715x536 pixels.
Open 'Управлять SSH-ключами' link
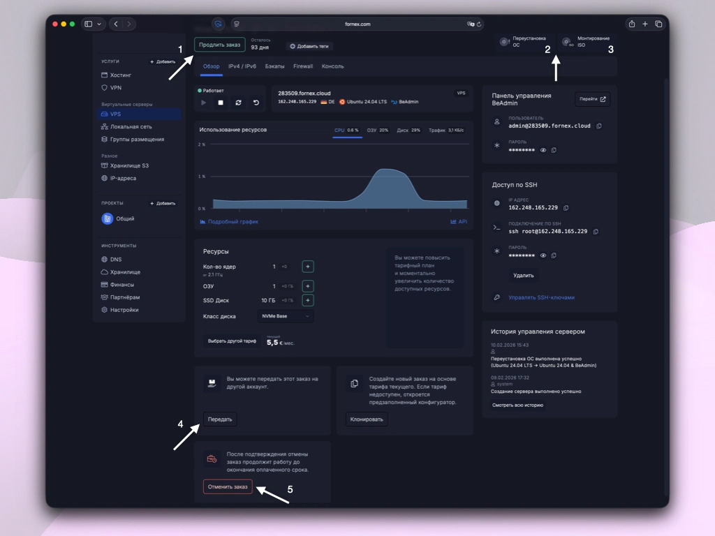pyautogui.click(x=541, y=297)
